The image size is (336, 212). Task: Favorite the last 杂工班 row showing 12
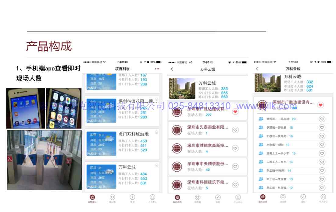pyautogui.click(x=322, y=188)
